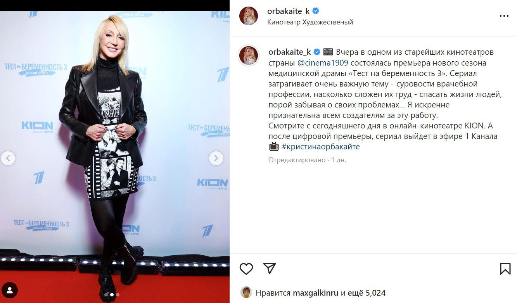Viewport: 517px width, 303px height.
Task: Click maxgalkinru small avatar near likes
Action: (x=246, y=293)
